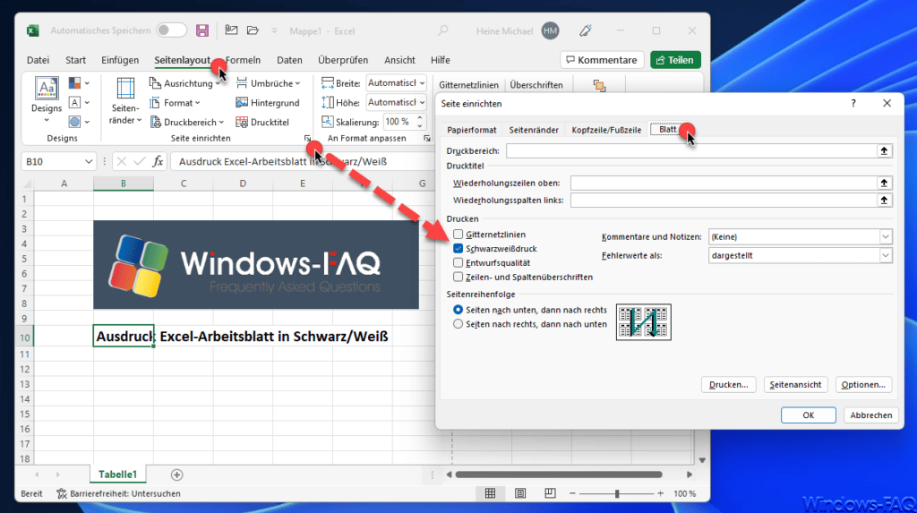Open the Seite einrichten dialog help question mark
Image resolution: width=917 pixels, height=513 pixels.
click(x=853, y=103)
